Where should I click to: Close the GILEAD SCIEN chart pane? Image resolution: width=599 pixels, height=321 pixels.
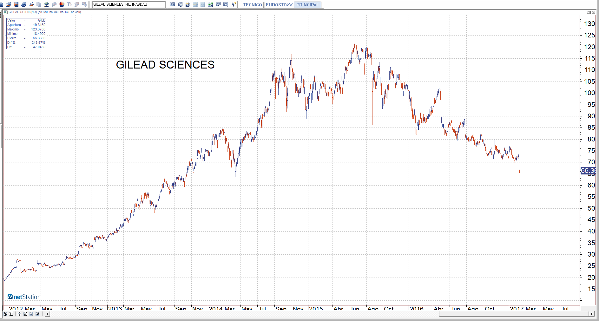pos(593,12)
